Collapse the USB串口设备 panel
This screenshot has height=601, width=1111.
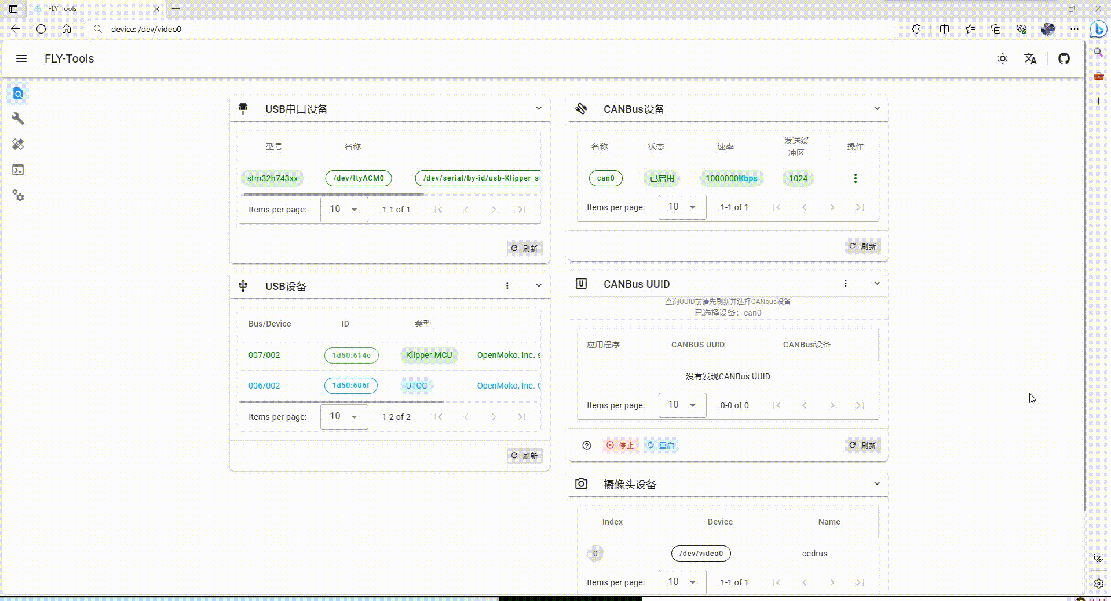point(539,109)
